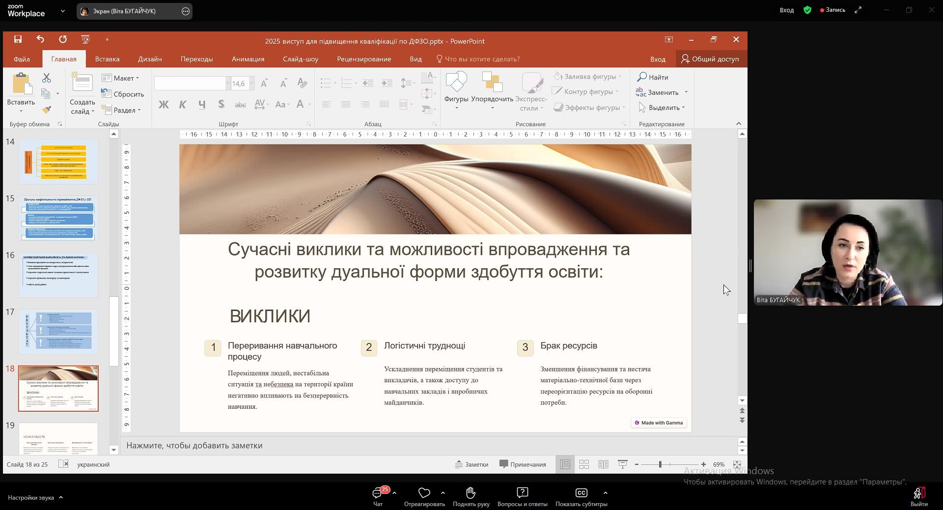Customize Quick Access Toolbar dropdown arrow
Image resolution: width=943 pixels, height=510 pixels.
pyautogui.click(x=107, y=39)
